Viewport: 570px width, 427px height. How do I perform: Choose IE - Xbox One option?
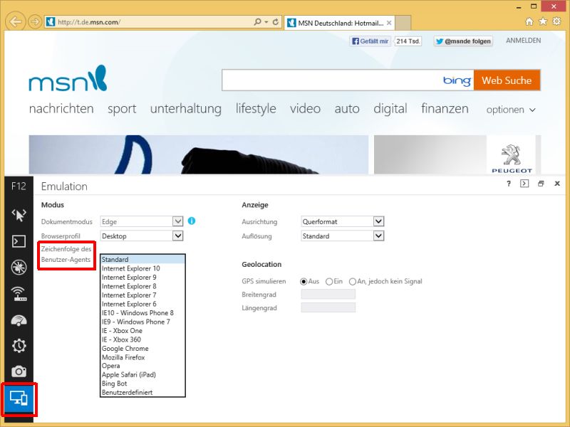point(143,330)
